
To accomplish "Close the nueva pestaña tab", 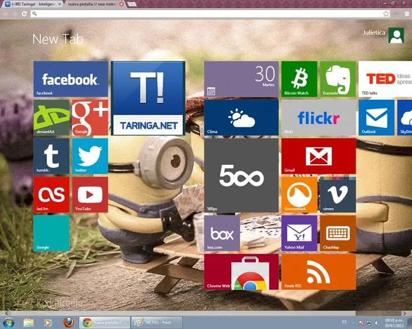I will point(121,4).
